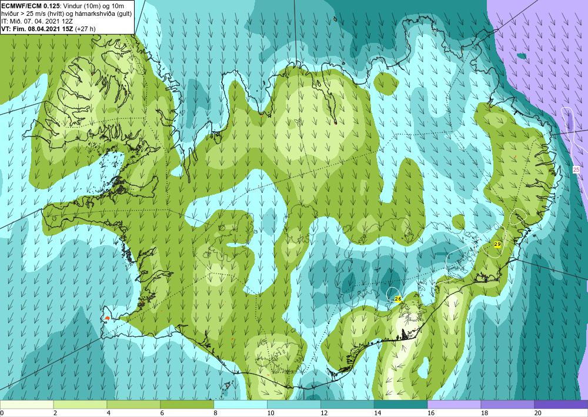Select the 8–10 m/s light cyan legend swatch
This screenshot has width=588, height=417.
(240, 405)
